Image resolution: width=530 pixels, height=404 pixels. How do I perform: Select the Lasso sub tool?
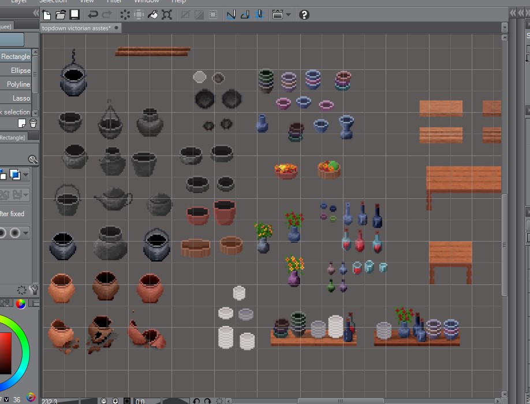tap(21, 98)
